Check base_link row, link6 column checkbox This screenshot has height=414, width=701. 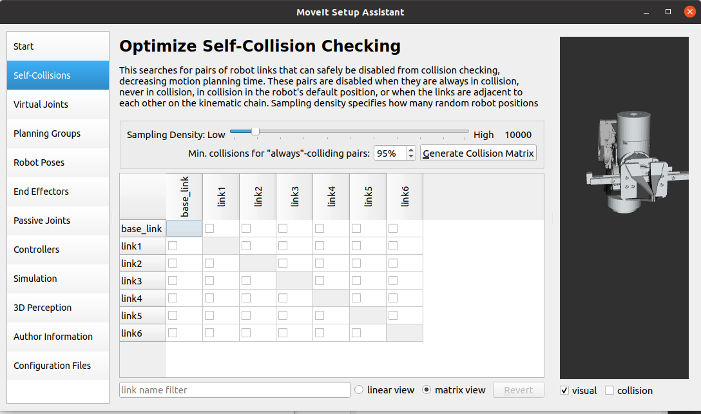pyautogui.click(x=393, y=228)
